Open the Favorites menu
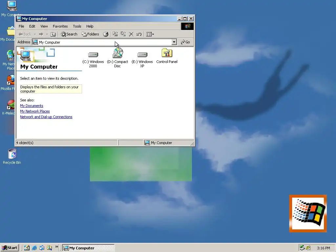 pos(60,26)
